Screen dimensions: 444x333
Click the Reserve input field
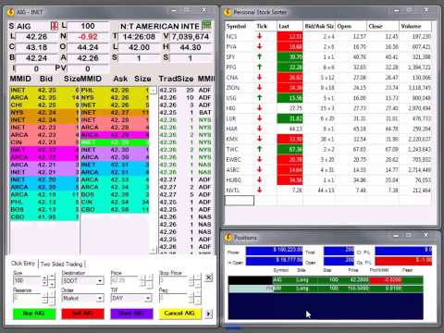tap(27, 298)
